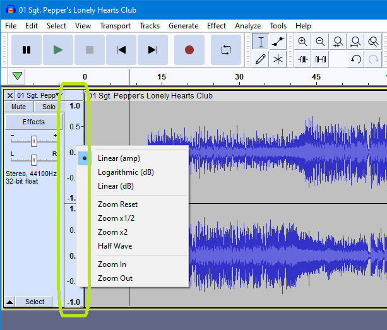
Task: Choose Linear (amp) scale option
Action: point(133,158)
